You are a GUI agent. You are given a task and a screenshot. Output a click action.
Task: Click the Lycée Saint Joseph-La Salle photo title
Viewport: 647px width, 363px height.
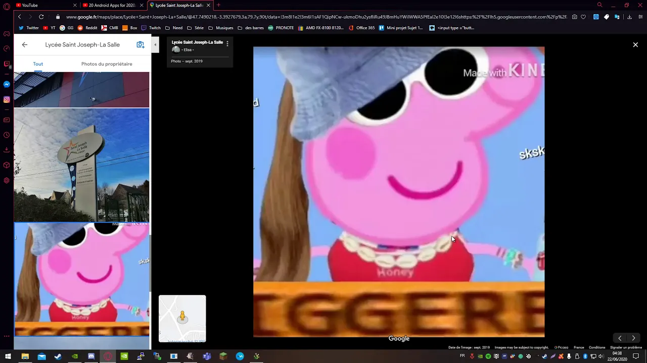tap(197, 42)
